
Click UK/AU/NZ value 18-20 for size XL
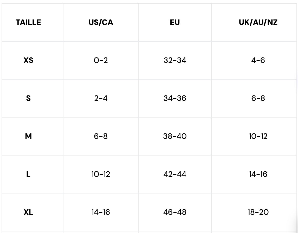258,212
